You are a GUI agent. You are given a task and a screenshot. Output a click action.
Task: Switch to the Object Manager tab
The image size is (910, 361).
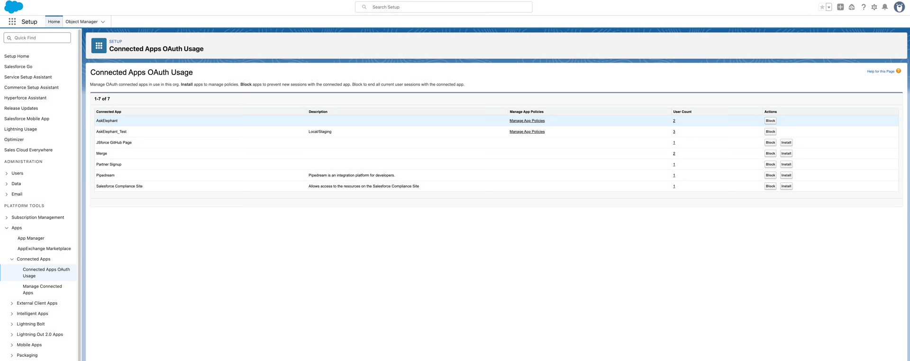pos(82,22)
